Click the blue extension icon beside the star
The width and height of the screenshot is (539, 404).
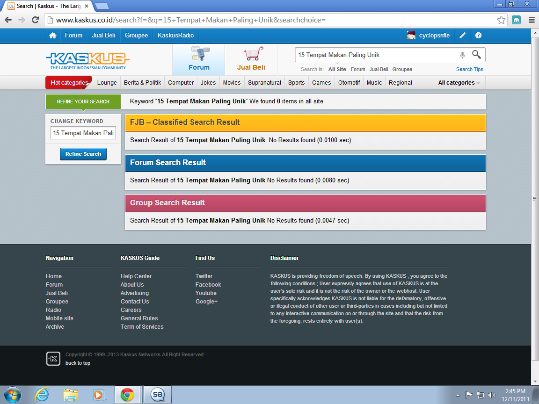[517, 20]
